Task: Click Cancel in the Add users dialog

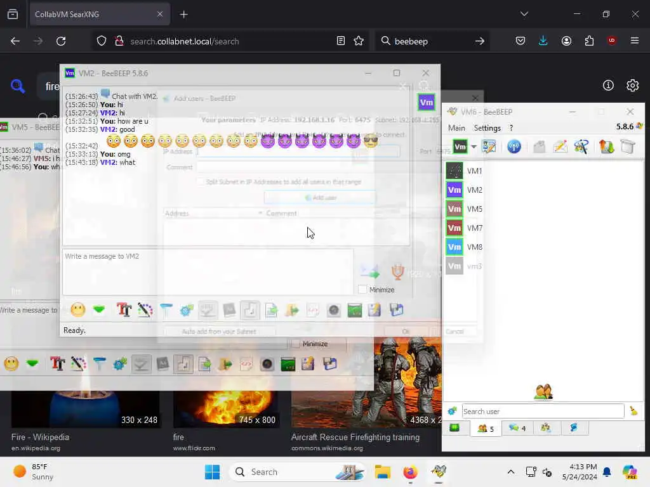Action: (x=454, y=331)
